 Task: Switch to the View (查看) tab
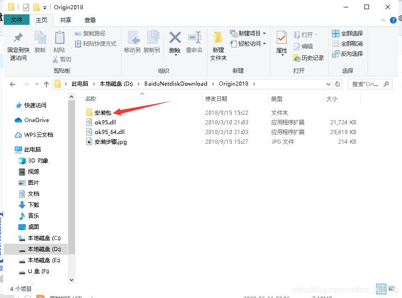tap(90, 20)
